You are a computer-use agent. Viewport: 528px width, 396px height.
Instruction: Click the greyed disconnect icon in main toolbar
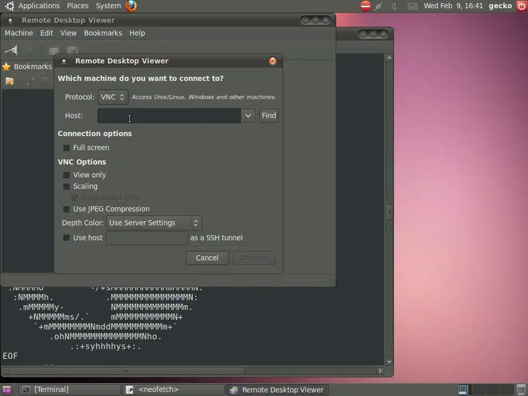pos(29,50)
